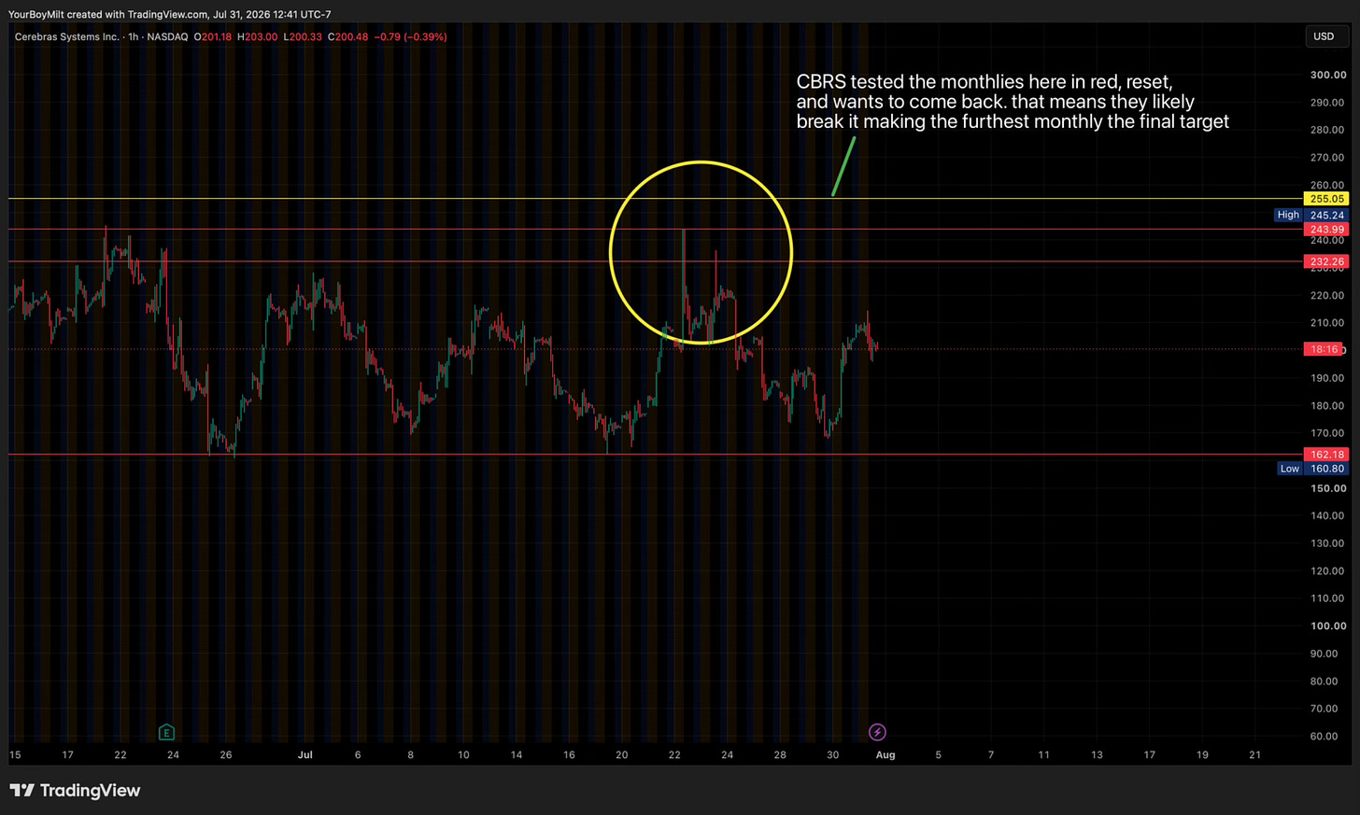Click the 100.00 price axis label
The image size is (1360, 815).
(x=1328, y=626)
